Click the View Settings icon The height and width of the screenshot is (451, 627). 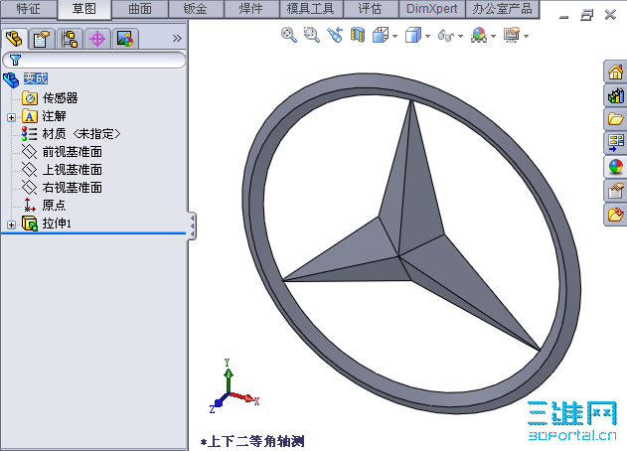[512, 35]
